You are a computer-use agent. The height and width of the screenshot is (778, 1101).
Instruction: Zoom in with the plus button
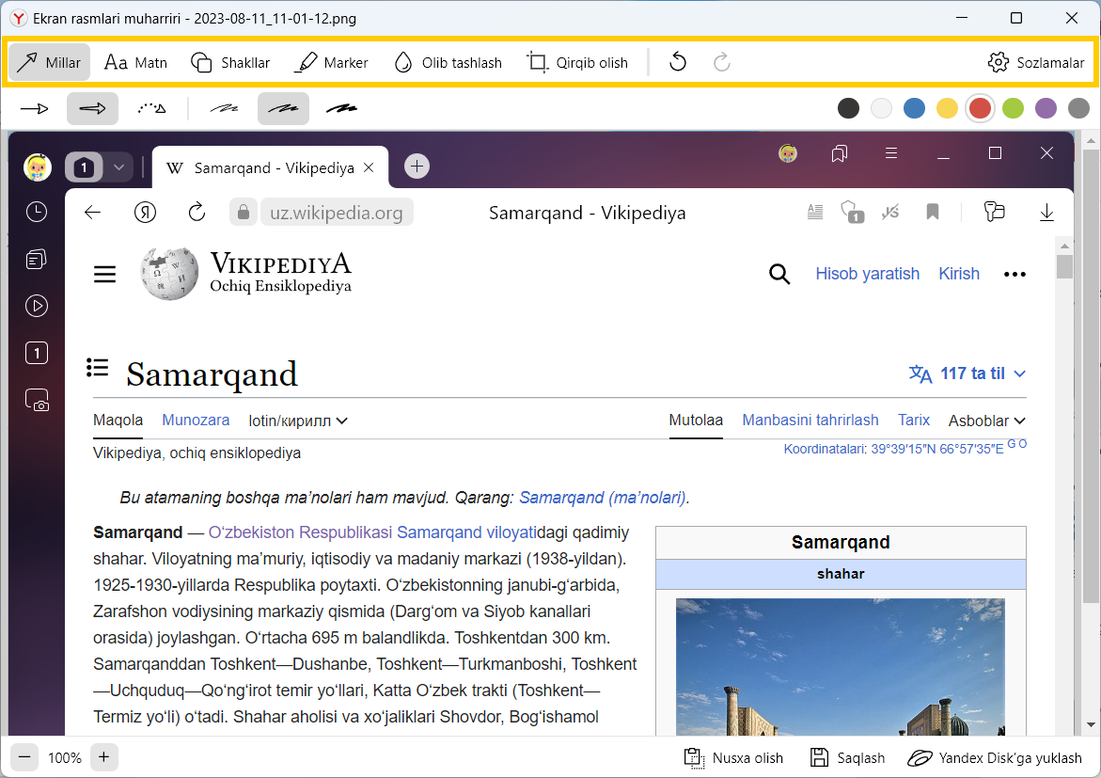pyautogui.click(x=104, y=757)
